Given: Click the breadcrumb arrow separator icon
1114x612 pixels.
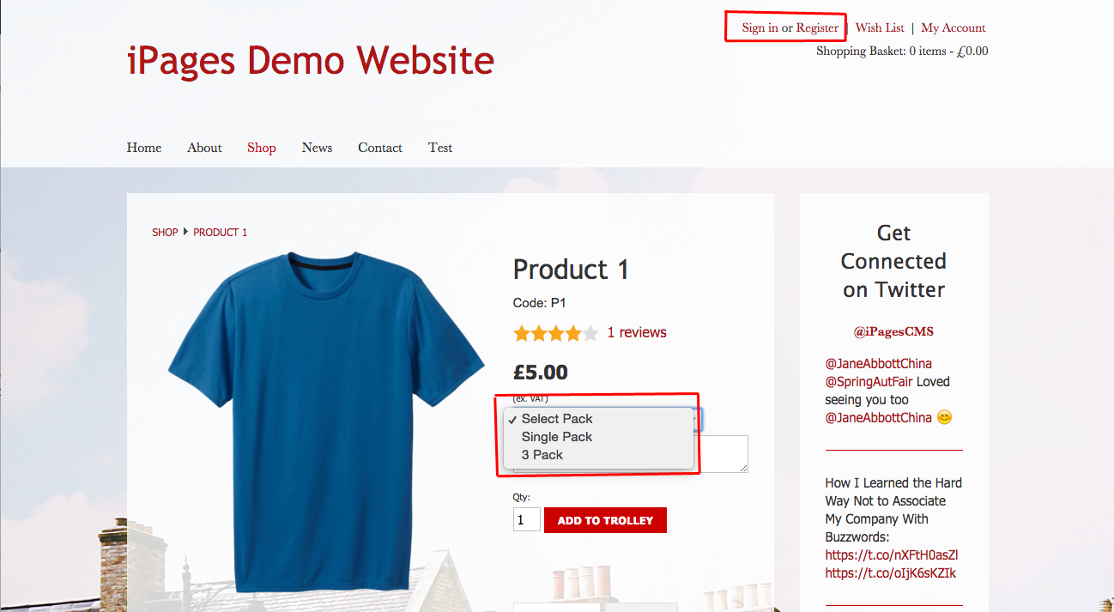Looking at the screenshot, I should (185, 232).
